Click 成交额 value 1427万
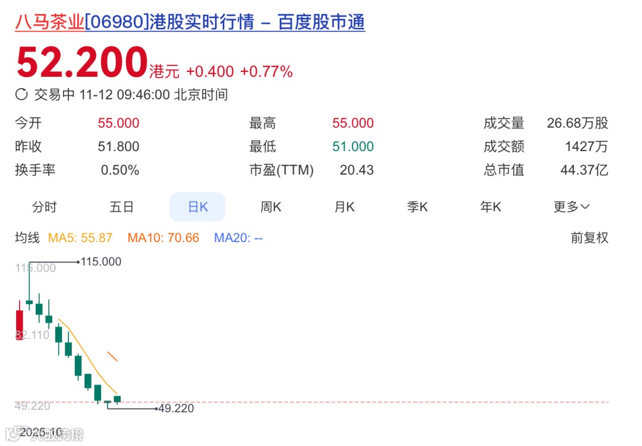Image resolution: width=642 pixels, height=446 pixels. (587, 146)
